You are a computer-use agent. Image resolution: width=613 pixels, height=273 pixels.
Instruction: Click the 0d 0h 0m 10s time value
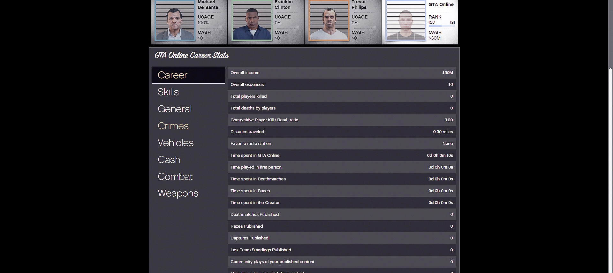click(440, 155)
